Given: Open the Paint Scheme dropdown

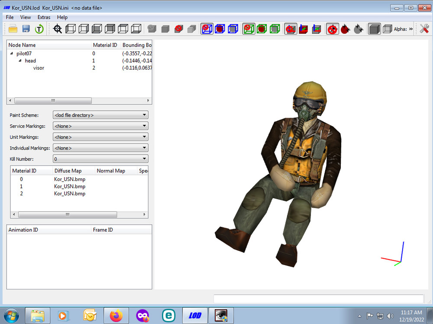Looking at the screenshot, I should pyautogui.click(x=100, y=115).
